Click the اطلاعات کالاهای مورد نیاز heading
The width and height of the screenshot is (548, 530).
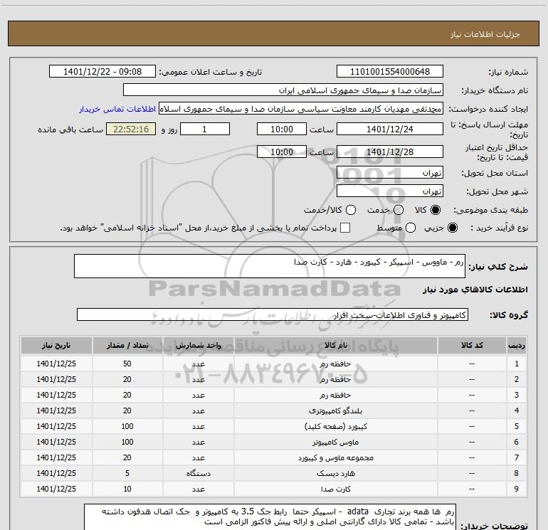(x=475, y=290)
